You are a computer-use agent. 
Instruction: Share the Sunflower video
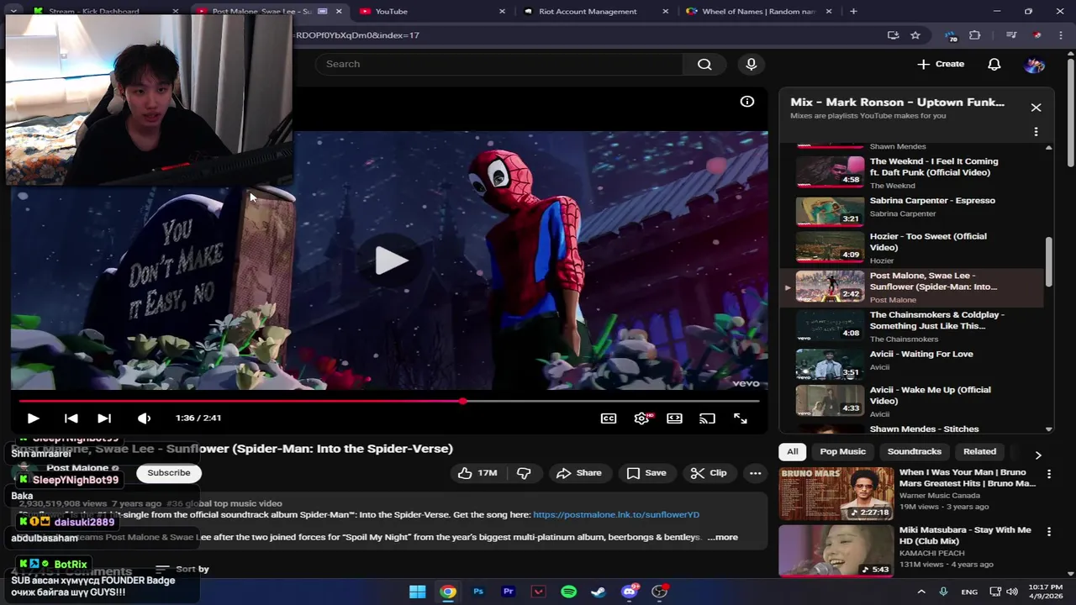point(579,473)
